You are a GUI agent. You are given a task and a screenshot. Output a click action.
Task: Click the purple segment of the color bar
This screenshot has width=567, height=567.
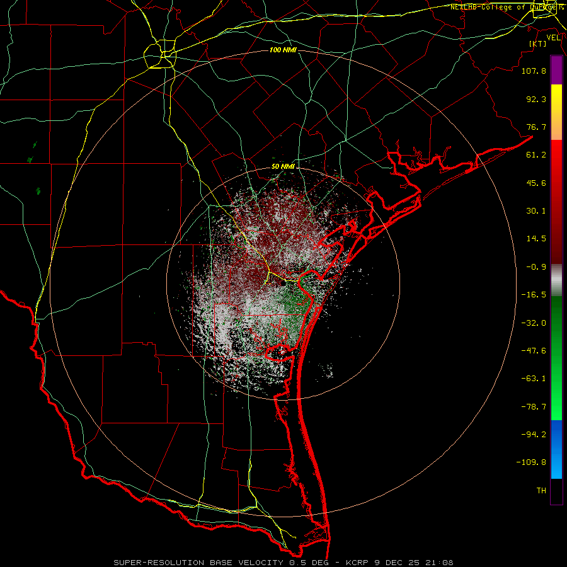[x=556, y=71]
